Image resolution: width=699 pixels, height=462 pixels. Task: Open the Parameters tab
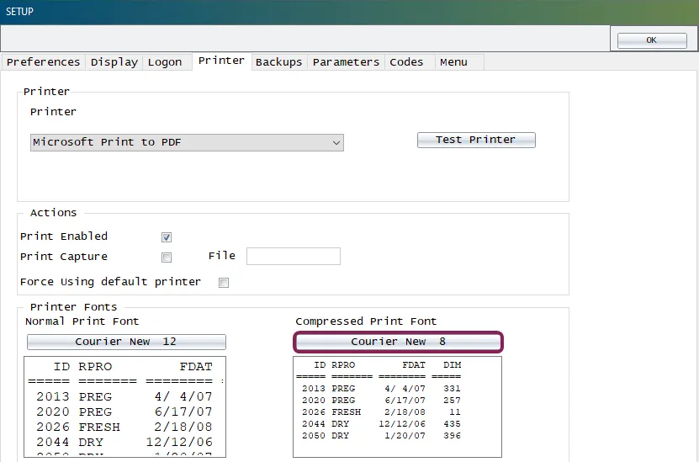(x=346, y=62)
